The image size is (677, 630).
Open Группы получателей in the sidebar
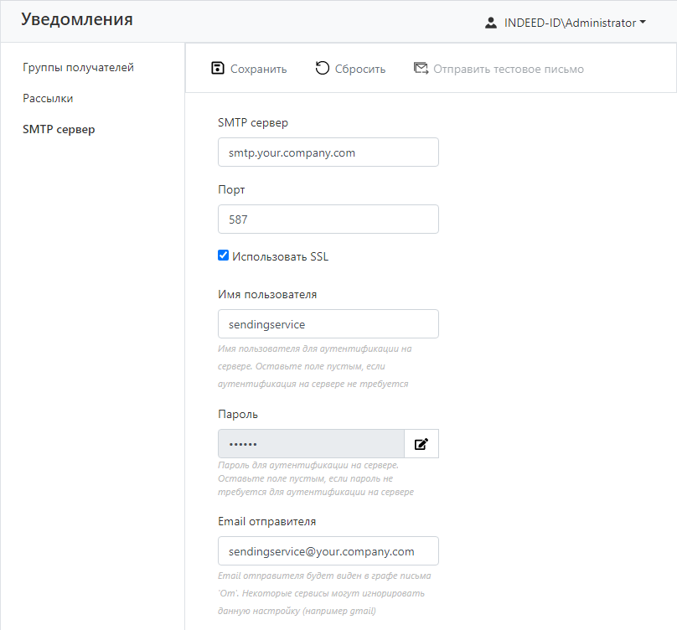pyautogui.click(x=78, y=67)
